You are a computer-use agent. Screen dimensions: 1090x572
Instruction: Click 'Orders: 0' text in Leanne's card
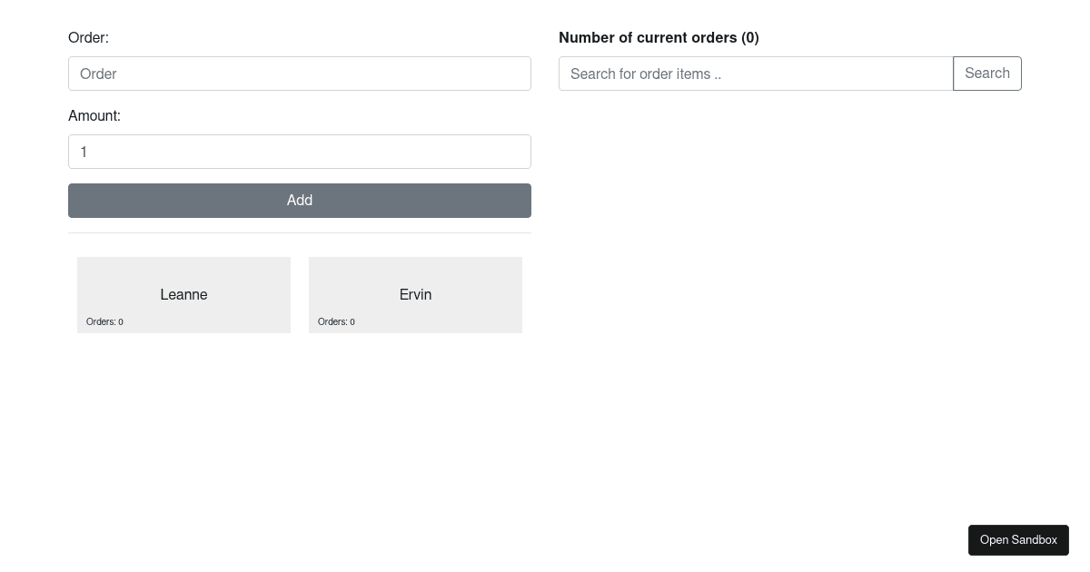[x=104, y=321]
